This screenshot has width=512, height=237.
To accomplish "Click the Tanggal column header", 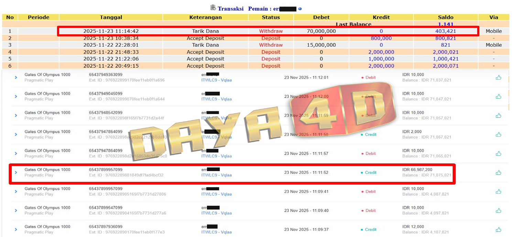I will (111, 17).
